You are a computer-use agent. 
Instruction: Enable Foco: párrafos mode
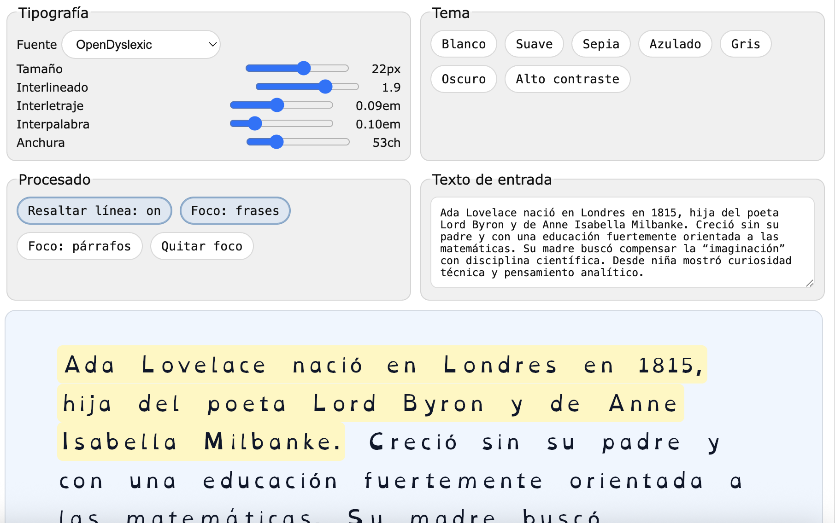click(80, 246)
